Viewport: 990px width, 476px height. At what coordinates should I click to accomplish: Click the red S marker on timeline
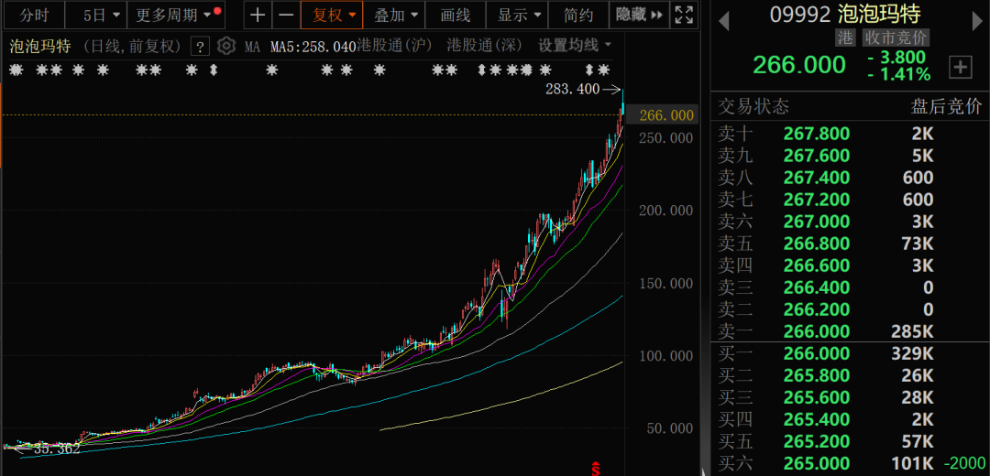tap(596, 469)
